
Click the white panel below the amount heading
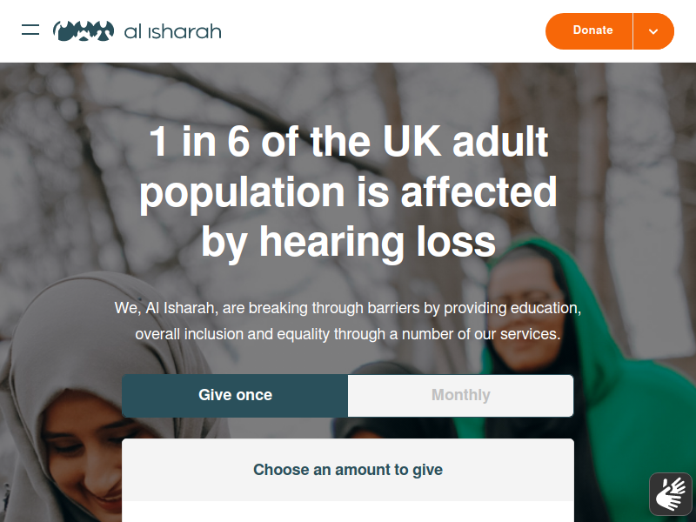coord(348,512)
